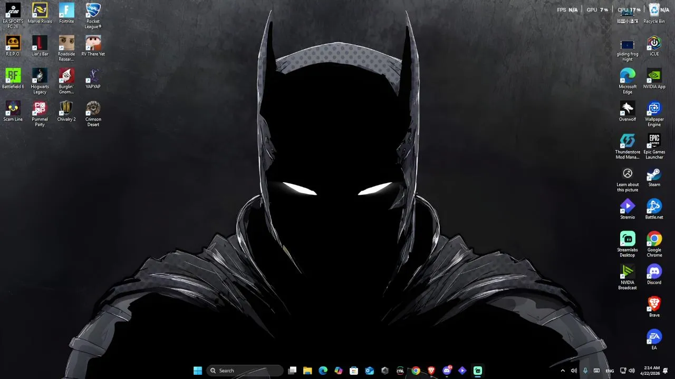Viewport: 675px width, 379px height.
Task: Launch Marvel Rivals from the desktop
Action: 40,14
